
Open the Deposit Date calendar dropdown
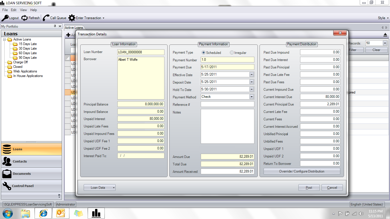(252, 82)
